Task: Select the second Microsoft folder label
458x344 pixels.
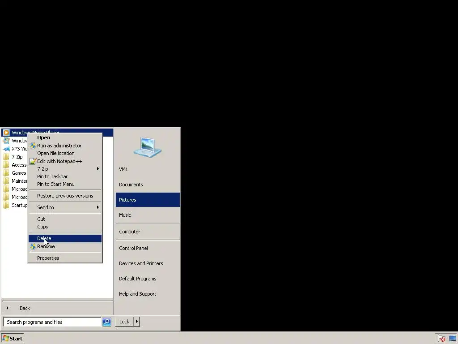Action: 19,197
